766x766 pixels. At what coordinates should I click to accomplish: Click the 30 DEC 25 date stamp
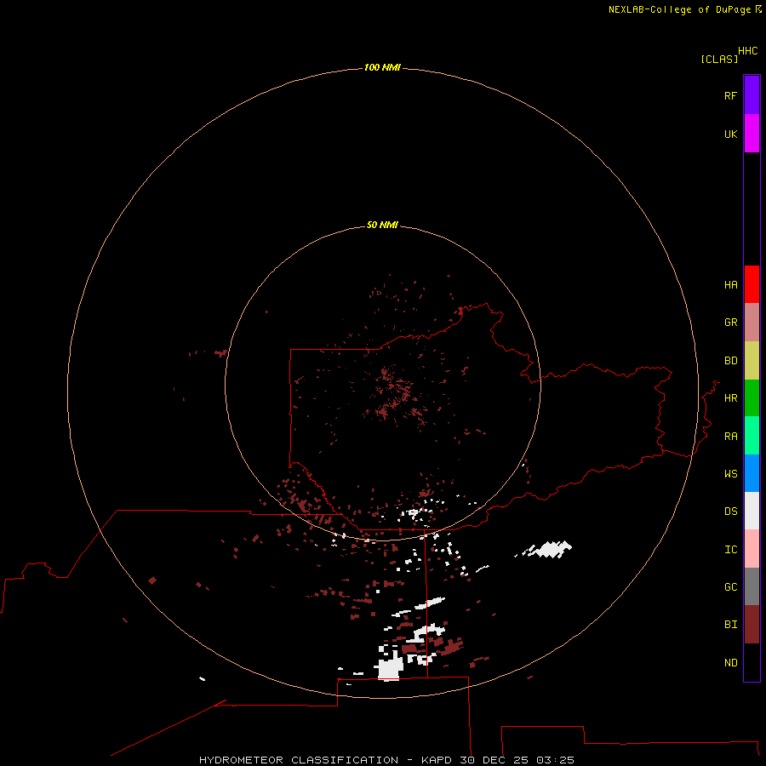tap(494, 760)
